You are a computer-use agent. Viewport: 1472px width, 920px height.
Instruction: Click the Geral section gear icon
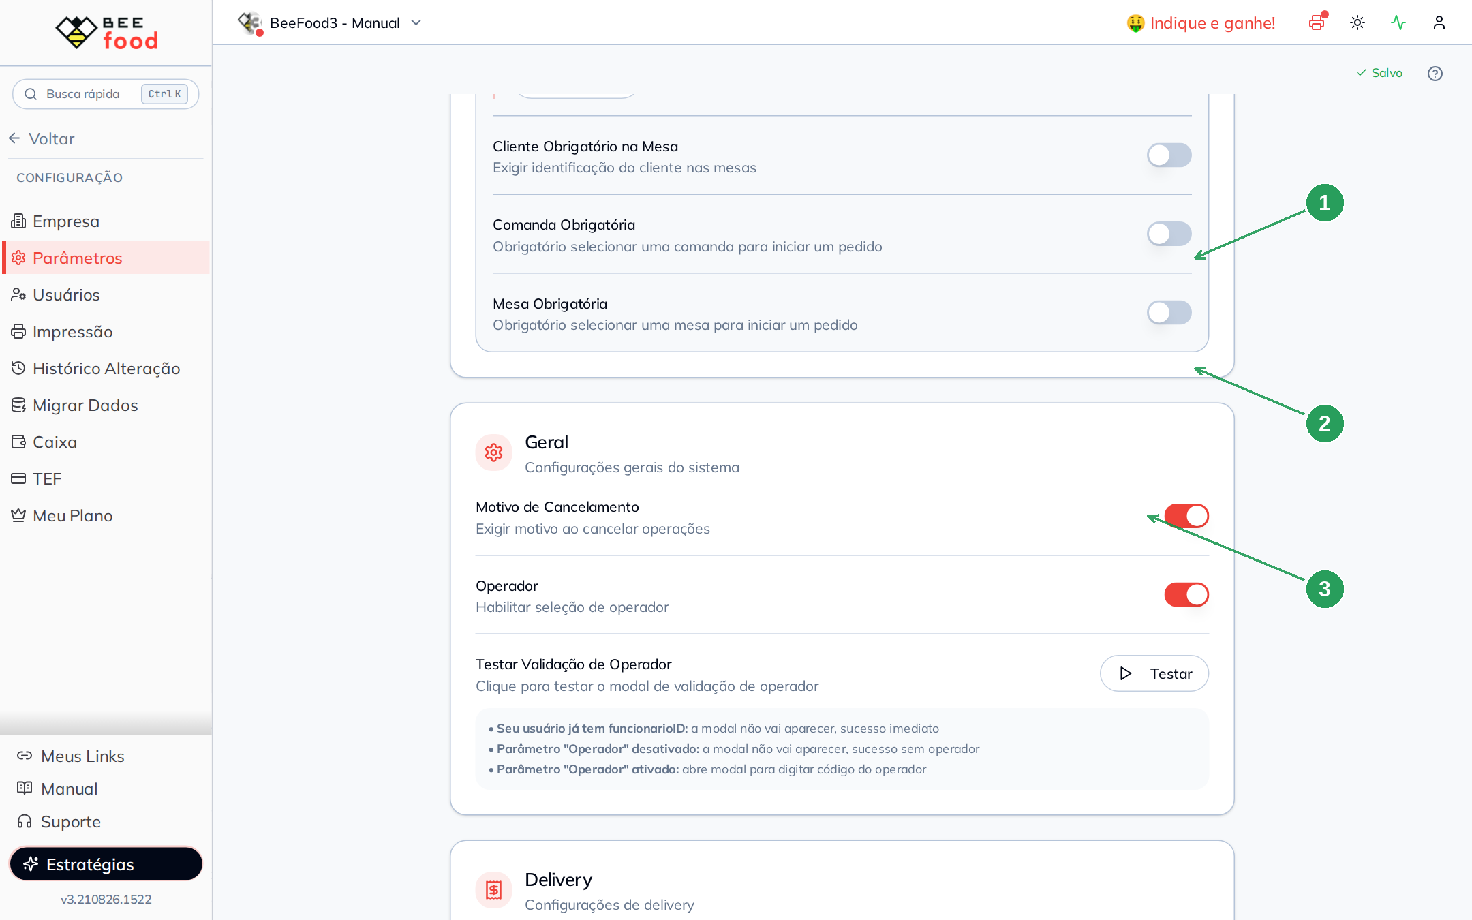tap(494, 453)
